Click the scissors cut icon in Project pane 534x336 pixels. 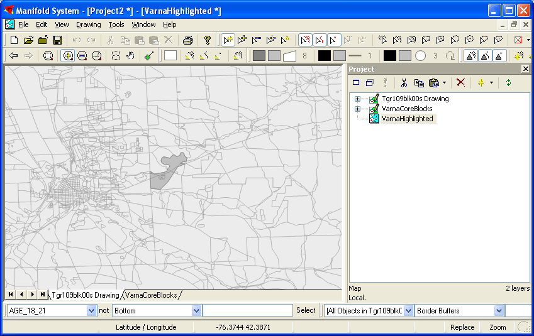tap(404, 83)
